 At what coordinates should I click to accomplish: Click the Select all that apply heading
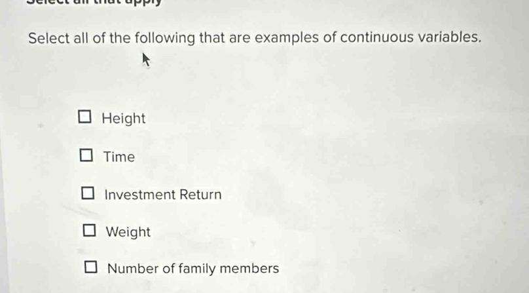tap(94, 2)
